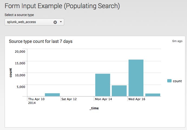Click the panel title Source type count
187x130 pixels.
41,41
